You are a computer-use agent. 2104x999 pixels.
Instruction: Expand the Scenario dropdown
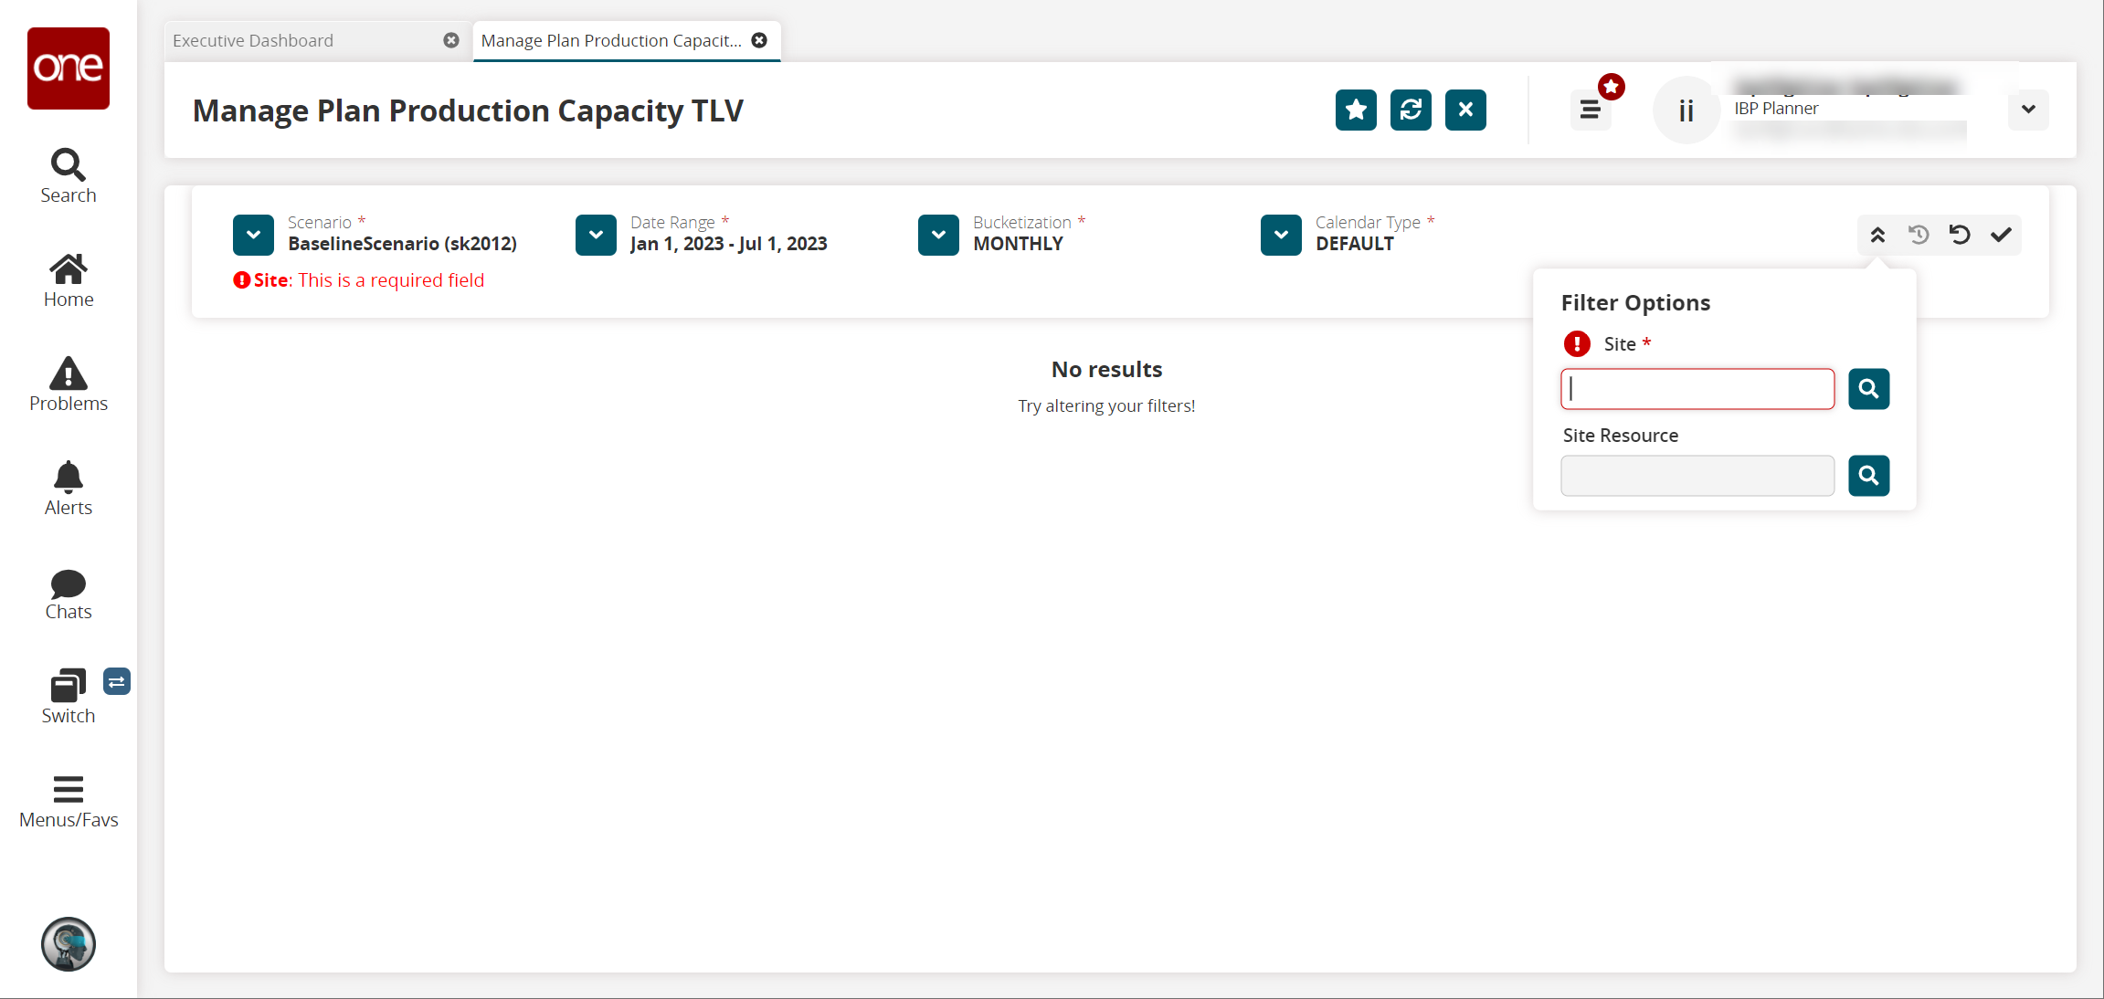[253, 236]
